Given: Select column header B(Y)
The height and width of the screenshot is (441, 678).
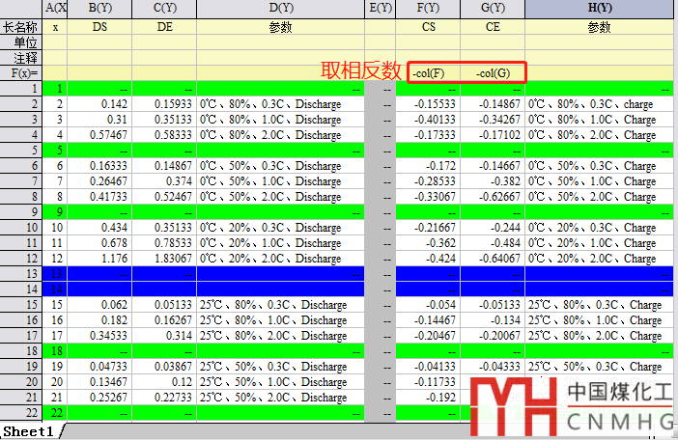Looking at the screenshot, I should 99,9.
